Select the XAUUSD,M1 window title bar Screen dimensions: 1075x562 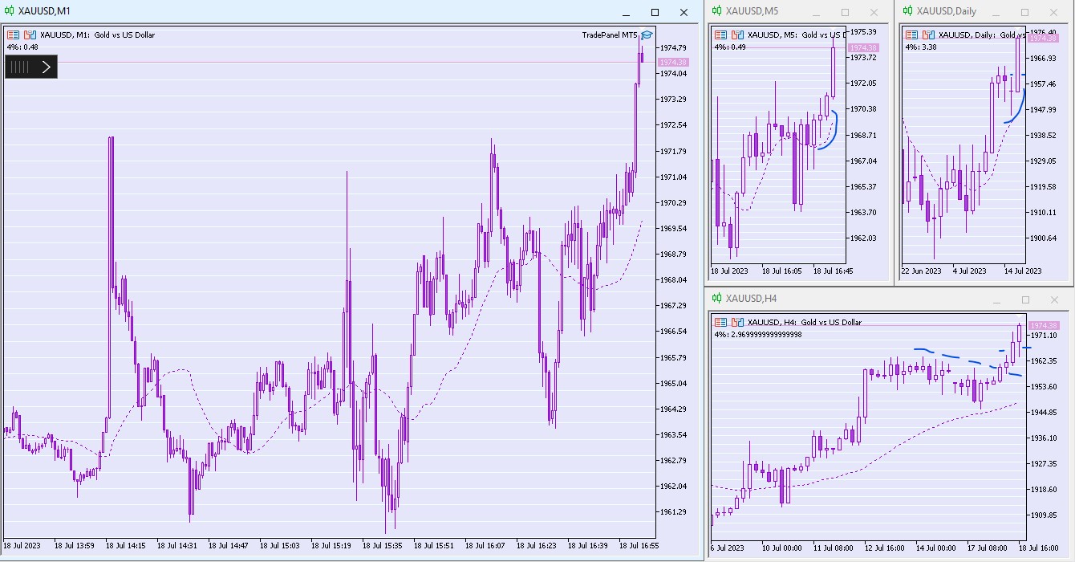pyautogui.click(x=350, y=12)
